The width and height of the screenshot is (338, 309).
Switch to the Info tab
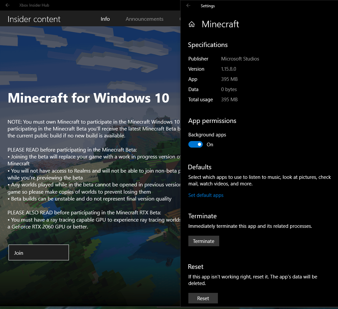[105, 19]
